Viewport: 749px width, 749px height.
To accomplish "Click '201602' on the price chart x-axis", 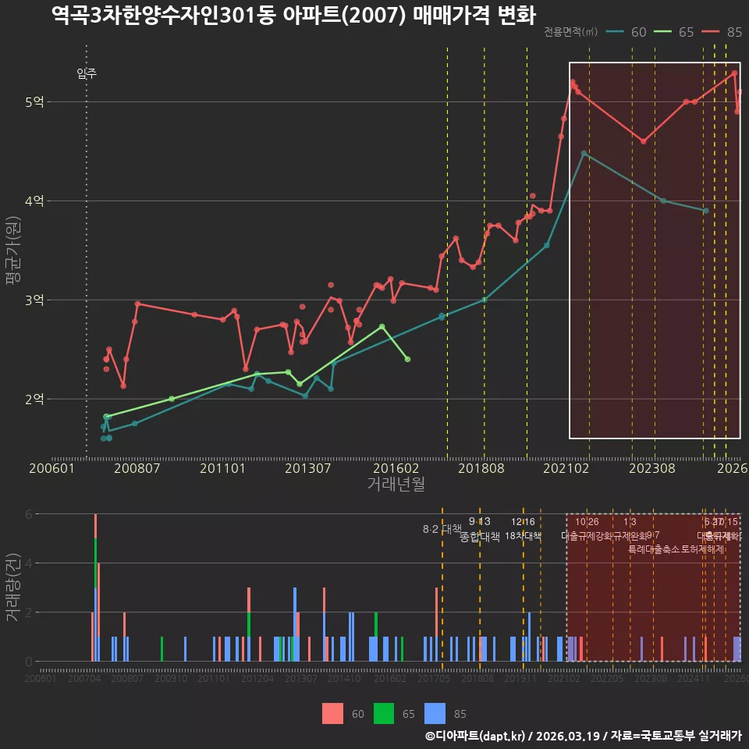I will 396,468.
